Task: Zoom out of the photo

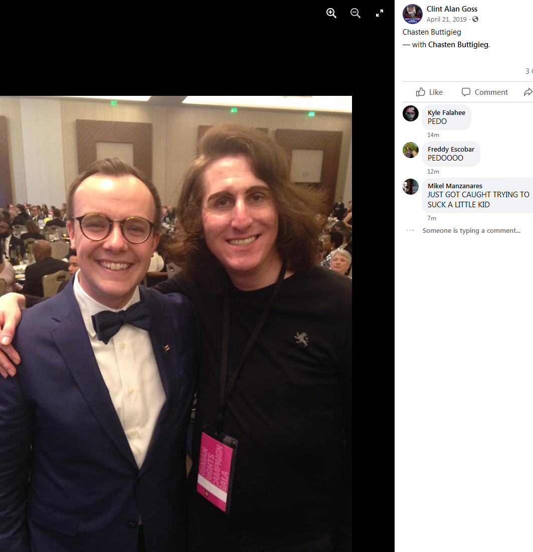Action: click(356, 13)
